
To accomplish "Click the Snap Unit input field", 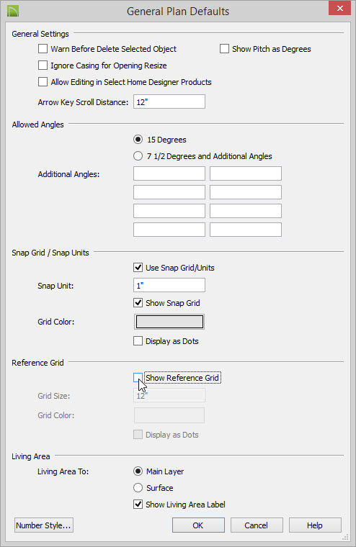I will [x=169, y=285].
